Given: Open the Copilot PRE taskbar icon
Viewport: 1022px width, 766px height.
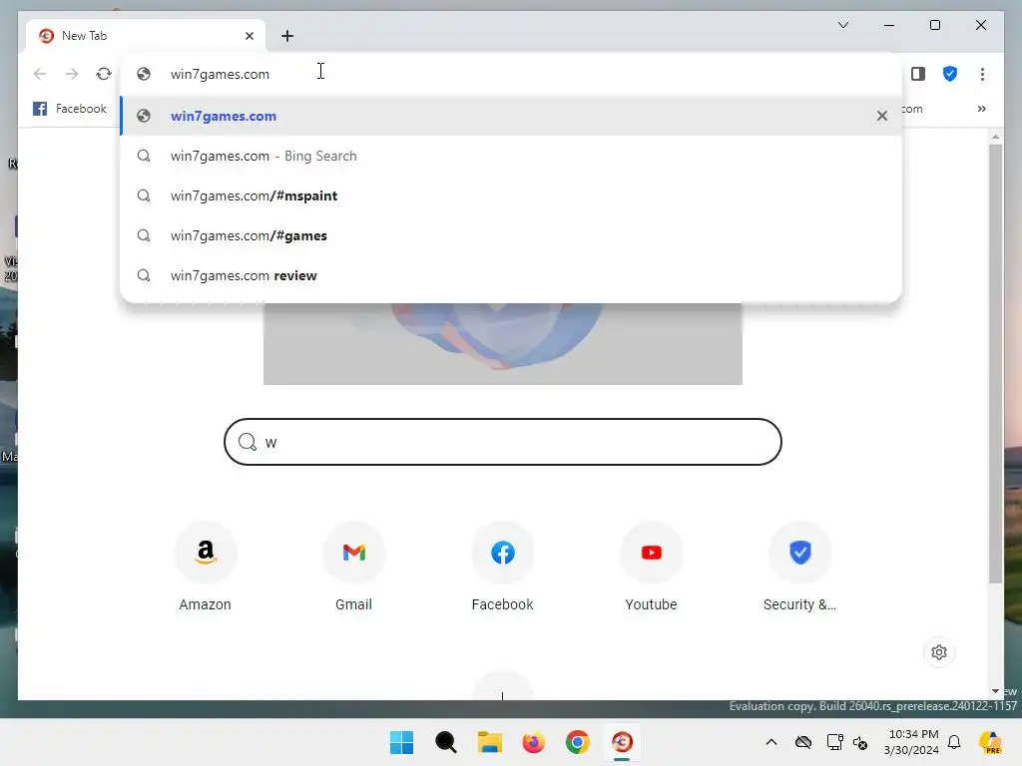Looking at the screenshot, I should click(x=990, y=742).
